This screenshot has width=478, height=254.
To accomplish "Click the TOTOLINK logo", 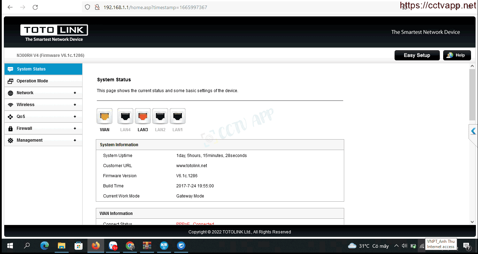I will tap(54, 33).
